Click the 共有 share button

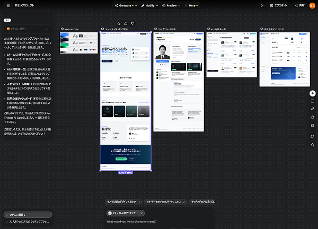pyautogui.click(x=300, y=6)
